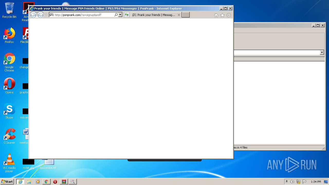Open quoterate.rtf on the desktop

pos(48,164)
